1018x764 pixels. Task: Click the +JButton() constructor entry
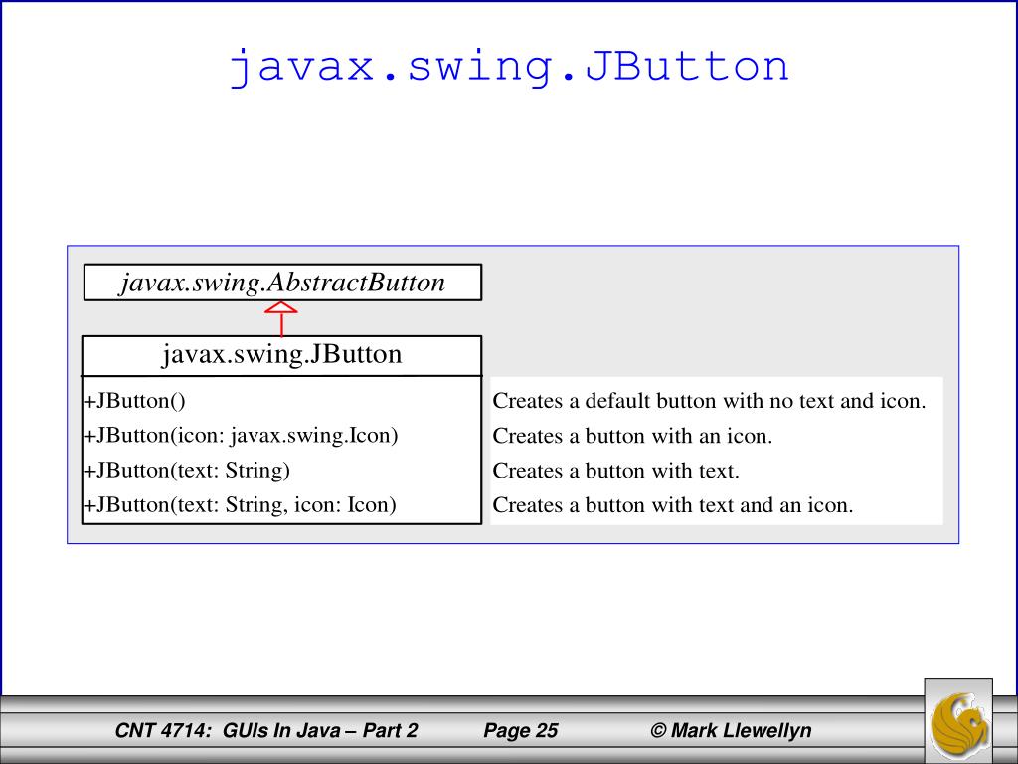click(134, 401)
